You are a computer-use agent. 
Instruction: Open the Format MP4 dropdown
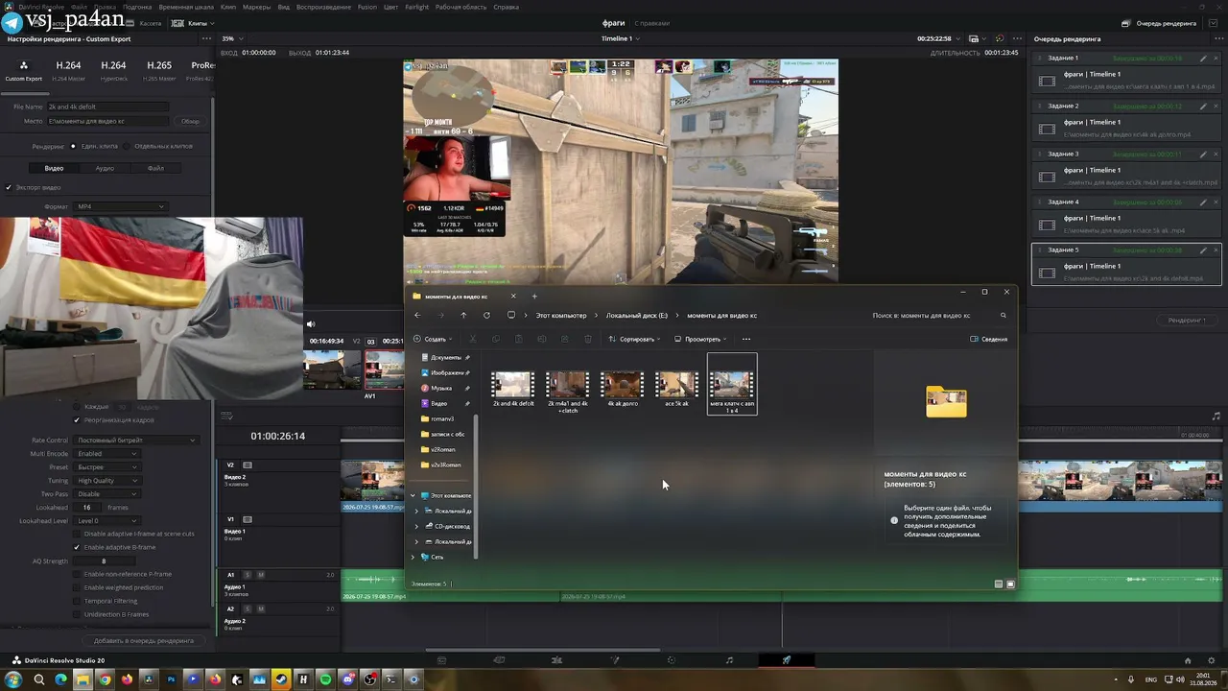[121, 206]
